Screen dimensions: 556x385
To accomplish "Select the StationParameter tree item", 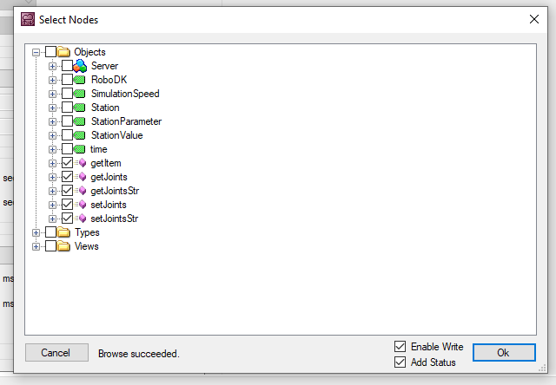I will (x=126, y=121).
